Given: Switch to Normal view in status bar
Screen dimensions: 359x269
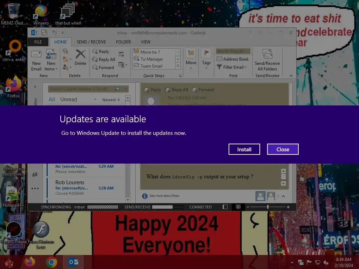Looking at the screenshot, I should tap(225, 207).
